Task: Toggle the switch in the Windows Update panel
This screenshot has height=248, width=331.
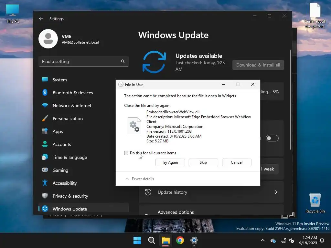Action: [x=272, y=138]
